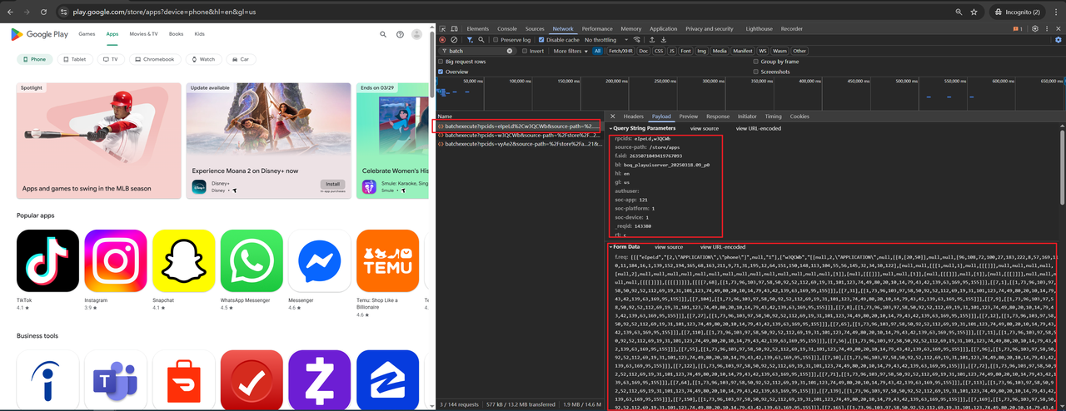Screen dimensions: 1066x411
Task: Close the request details pane
Action: coord(612,116)
